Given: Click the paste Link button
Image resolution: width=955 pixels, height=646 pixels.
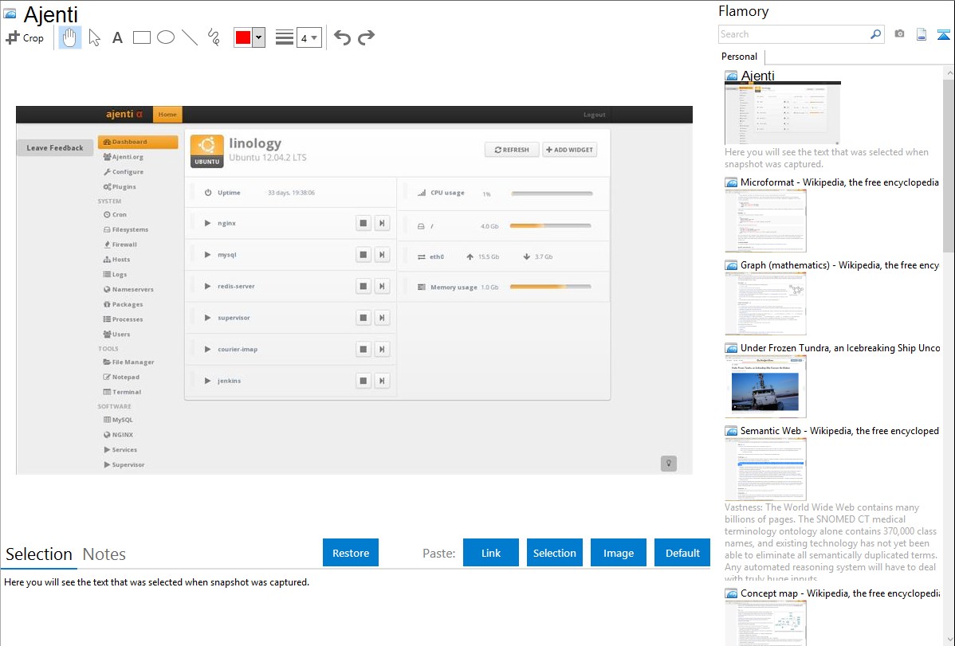Looking at the screenshot, I should pyautogui.click(x=491, y=553).
